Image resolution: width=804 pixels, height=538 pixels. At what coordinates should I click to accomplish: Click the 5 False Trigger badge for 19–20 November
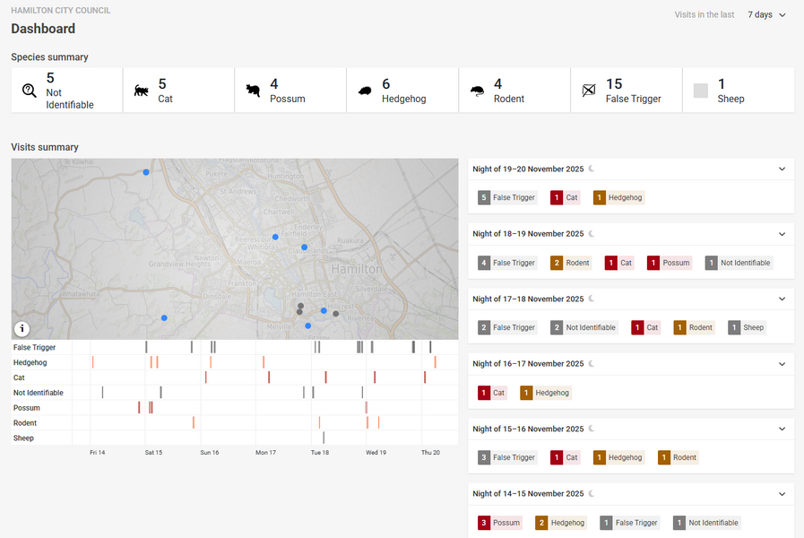(507, 197)
